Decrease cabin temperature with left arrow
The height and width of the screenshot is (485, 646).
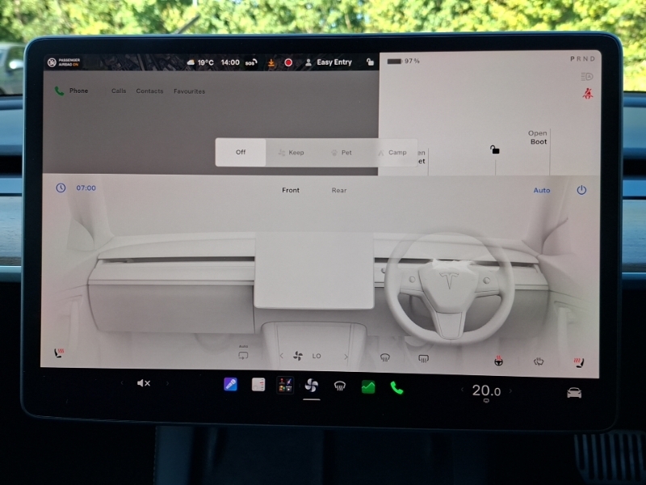click(462, 390)
